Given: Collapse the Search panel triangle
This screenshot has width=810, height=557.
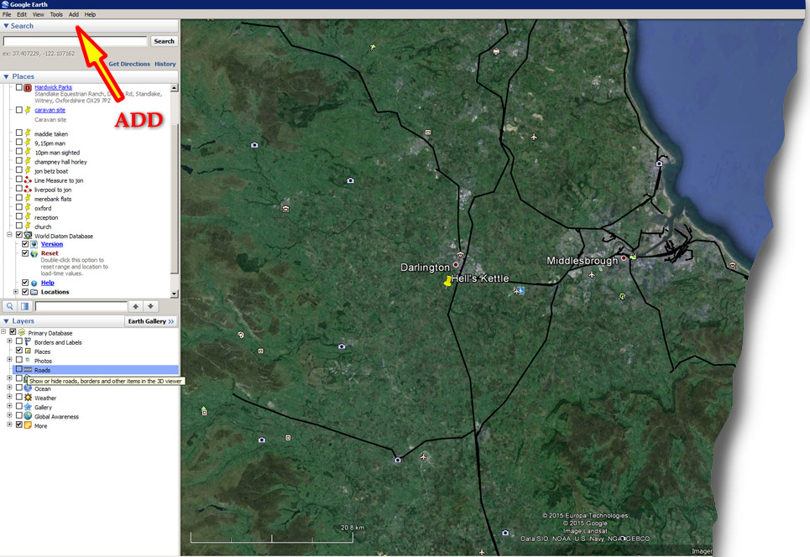Looking at the screenshot, I should coord(6,26).
